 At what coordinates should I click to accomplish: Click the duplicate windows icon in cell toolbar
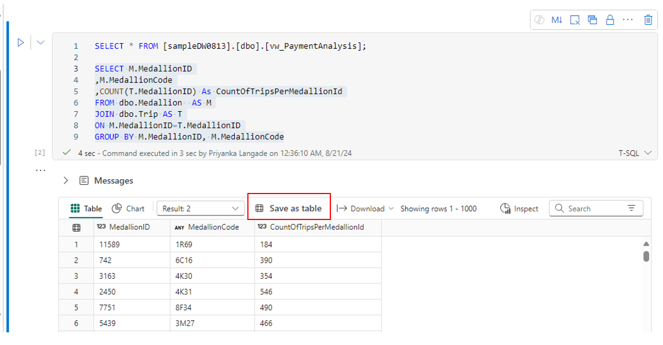tap(593, 20)
